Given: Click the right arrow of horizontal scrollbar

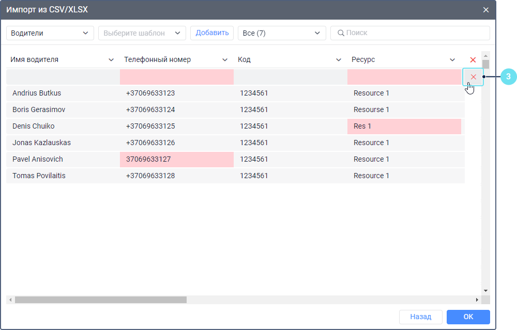Looking at the screenshot, I should tap(477, 300).
